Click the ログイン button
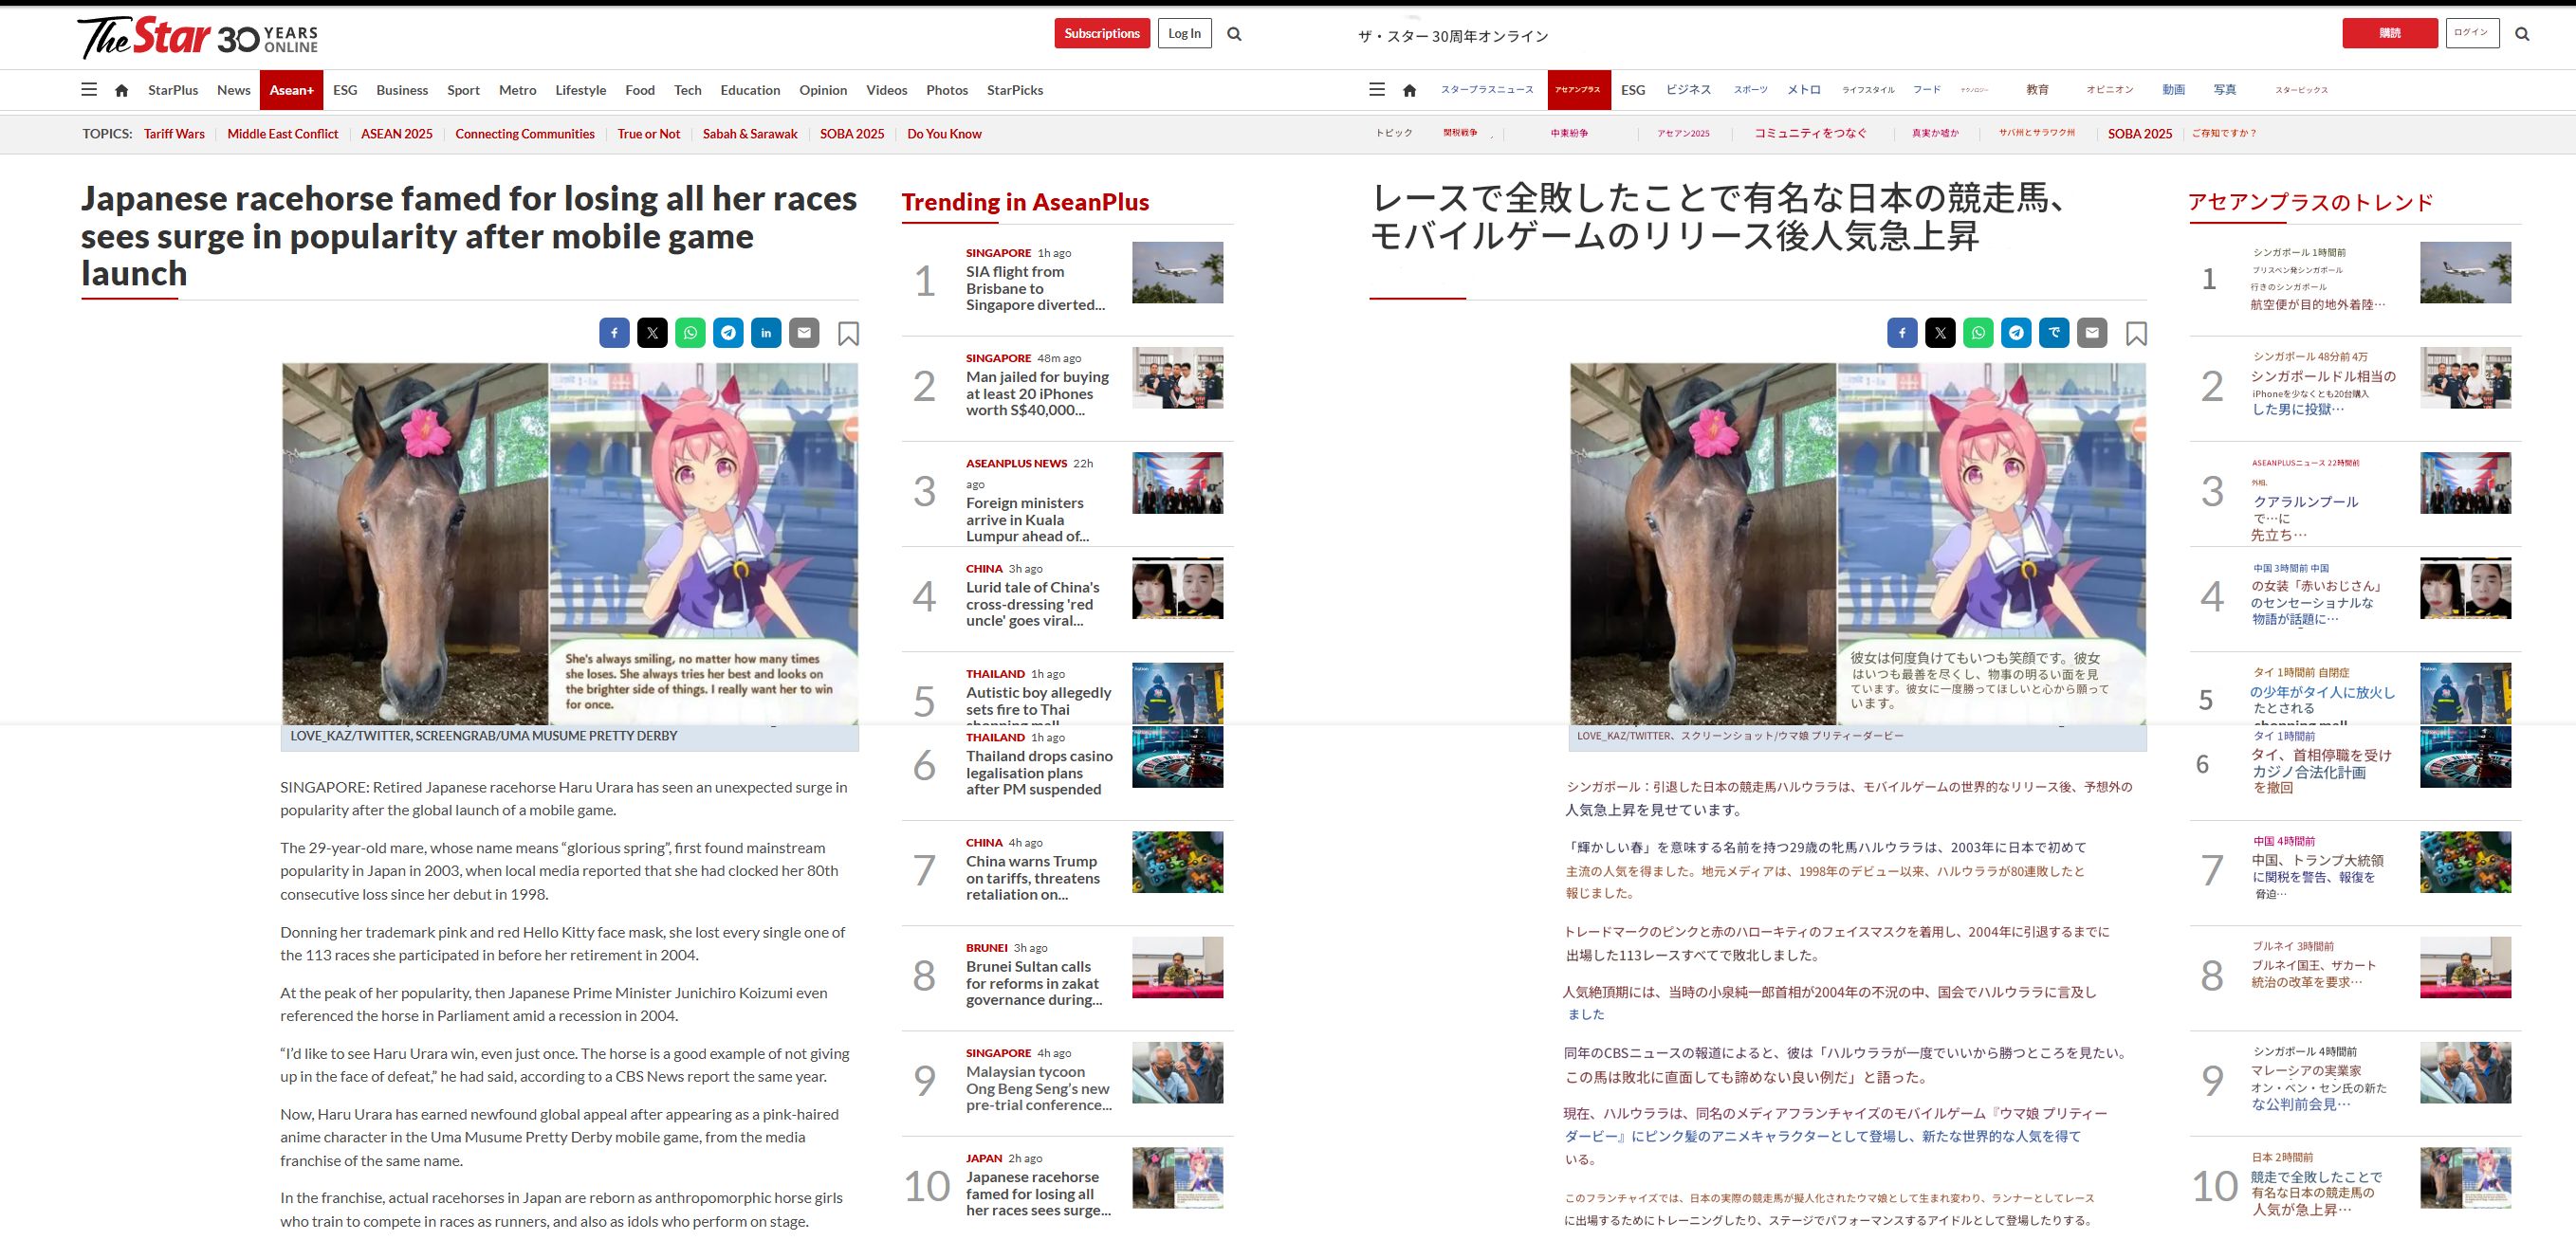This screenshot has width=2576, height=1240. coord(2472,33)
